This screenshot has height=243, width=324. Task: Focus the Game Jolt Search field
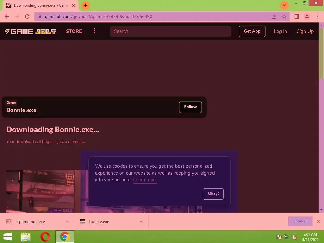[x=171, y=31]
